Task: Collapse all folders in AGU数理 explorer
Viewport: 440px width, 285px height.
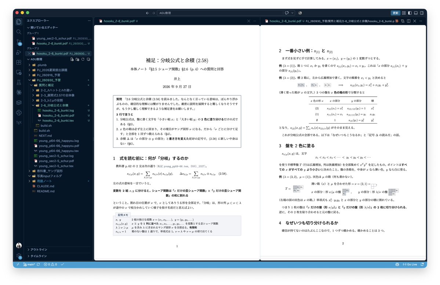Action: pos(88,59)
